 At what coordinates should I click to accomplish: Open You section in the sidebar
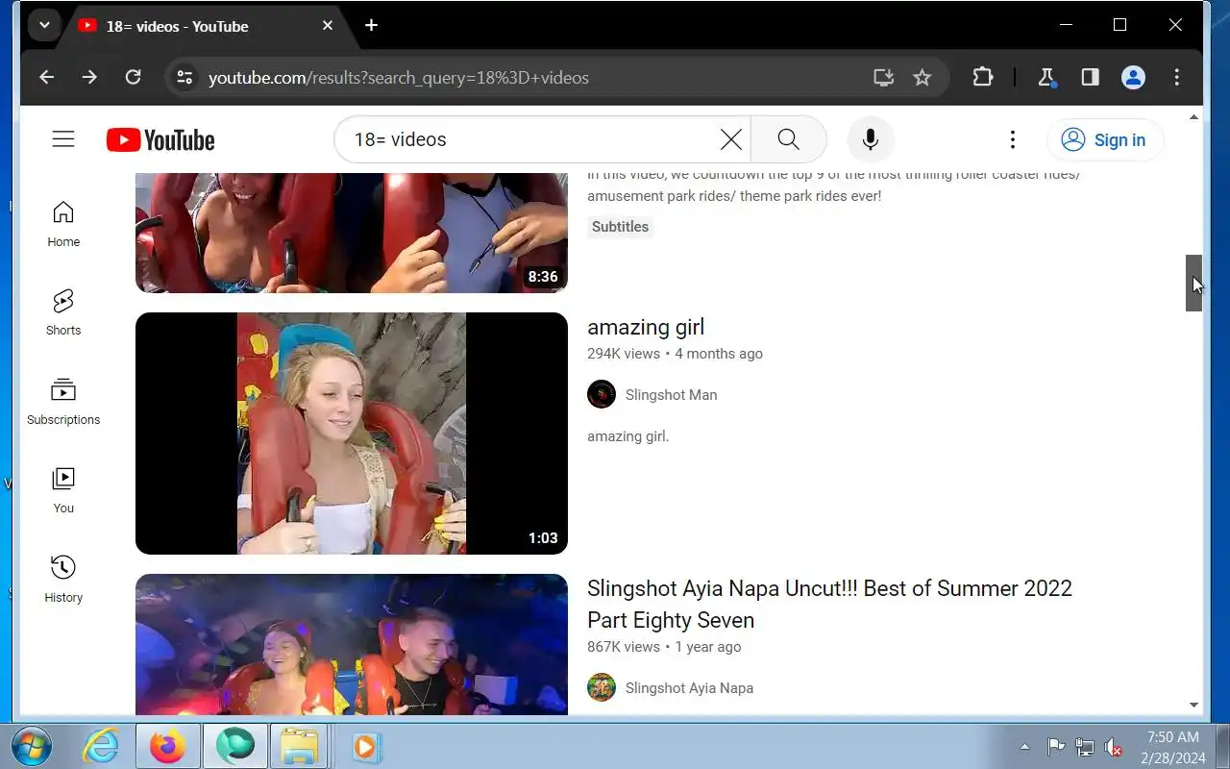click(x=63, y=491)
